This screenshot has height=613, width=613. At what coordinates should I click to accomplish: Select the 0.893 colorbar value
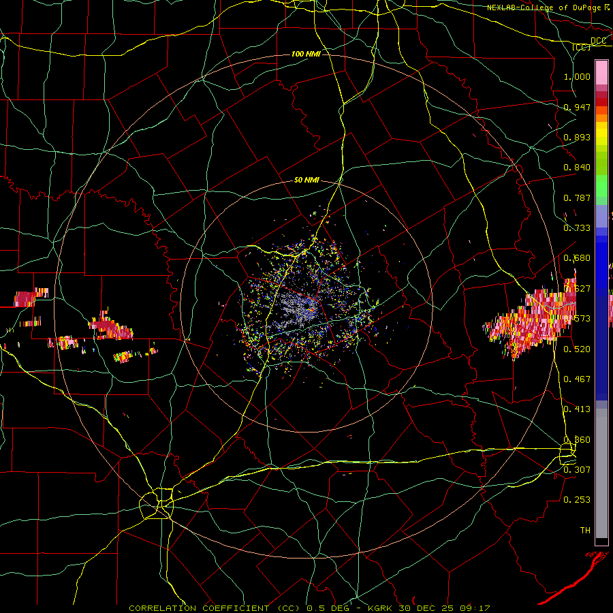(x=577, y=137)
